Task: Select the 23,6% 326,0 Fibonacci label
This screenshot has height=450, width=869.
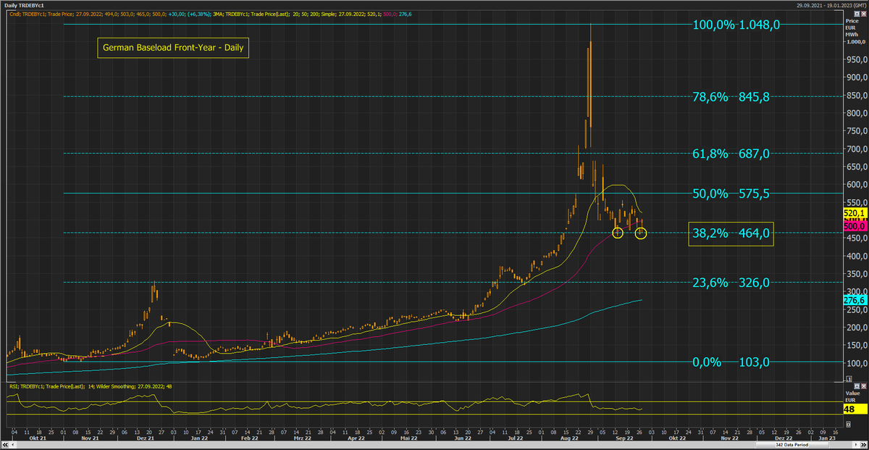Action: (x=731, y=283)
